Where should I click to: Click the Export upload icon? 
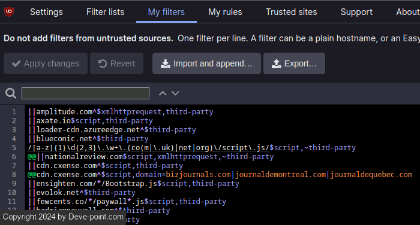pos(276,63)
